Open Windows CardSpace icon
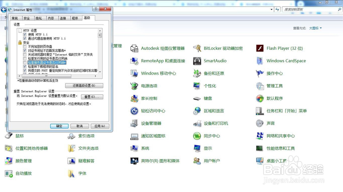This screenshot has width=343, height=192. pyautogui.click(x=260, y=61)
